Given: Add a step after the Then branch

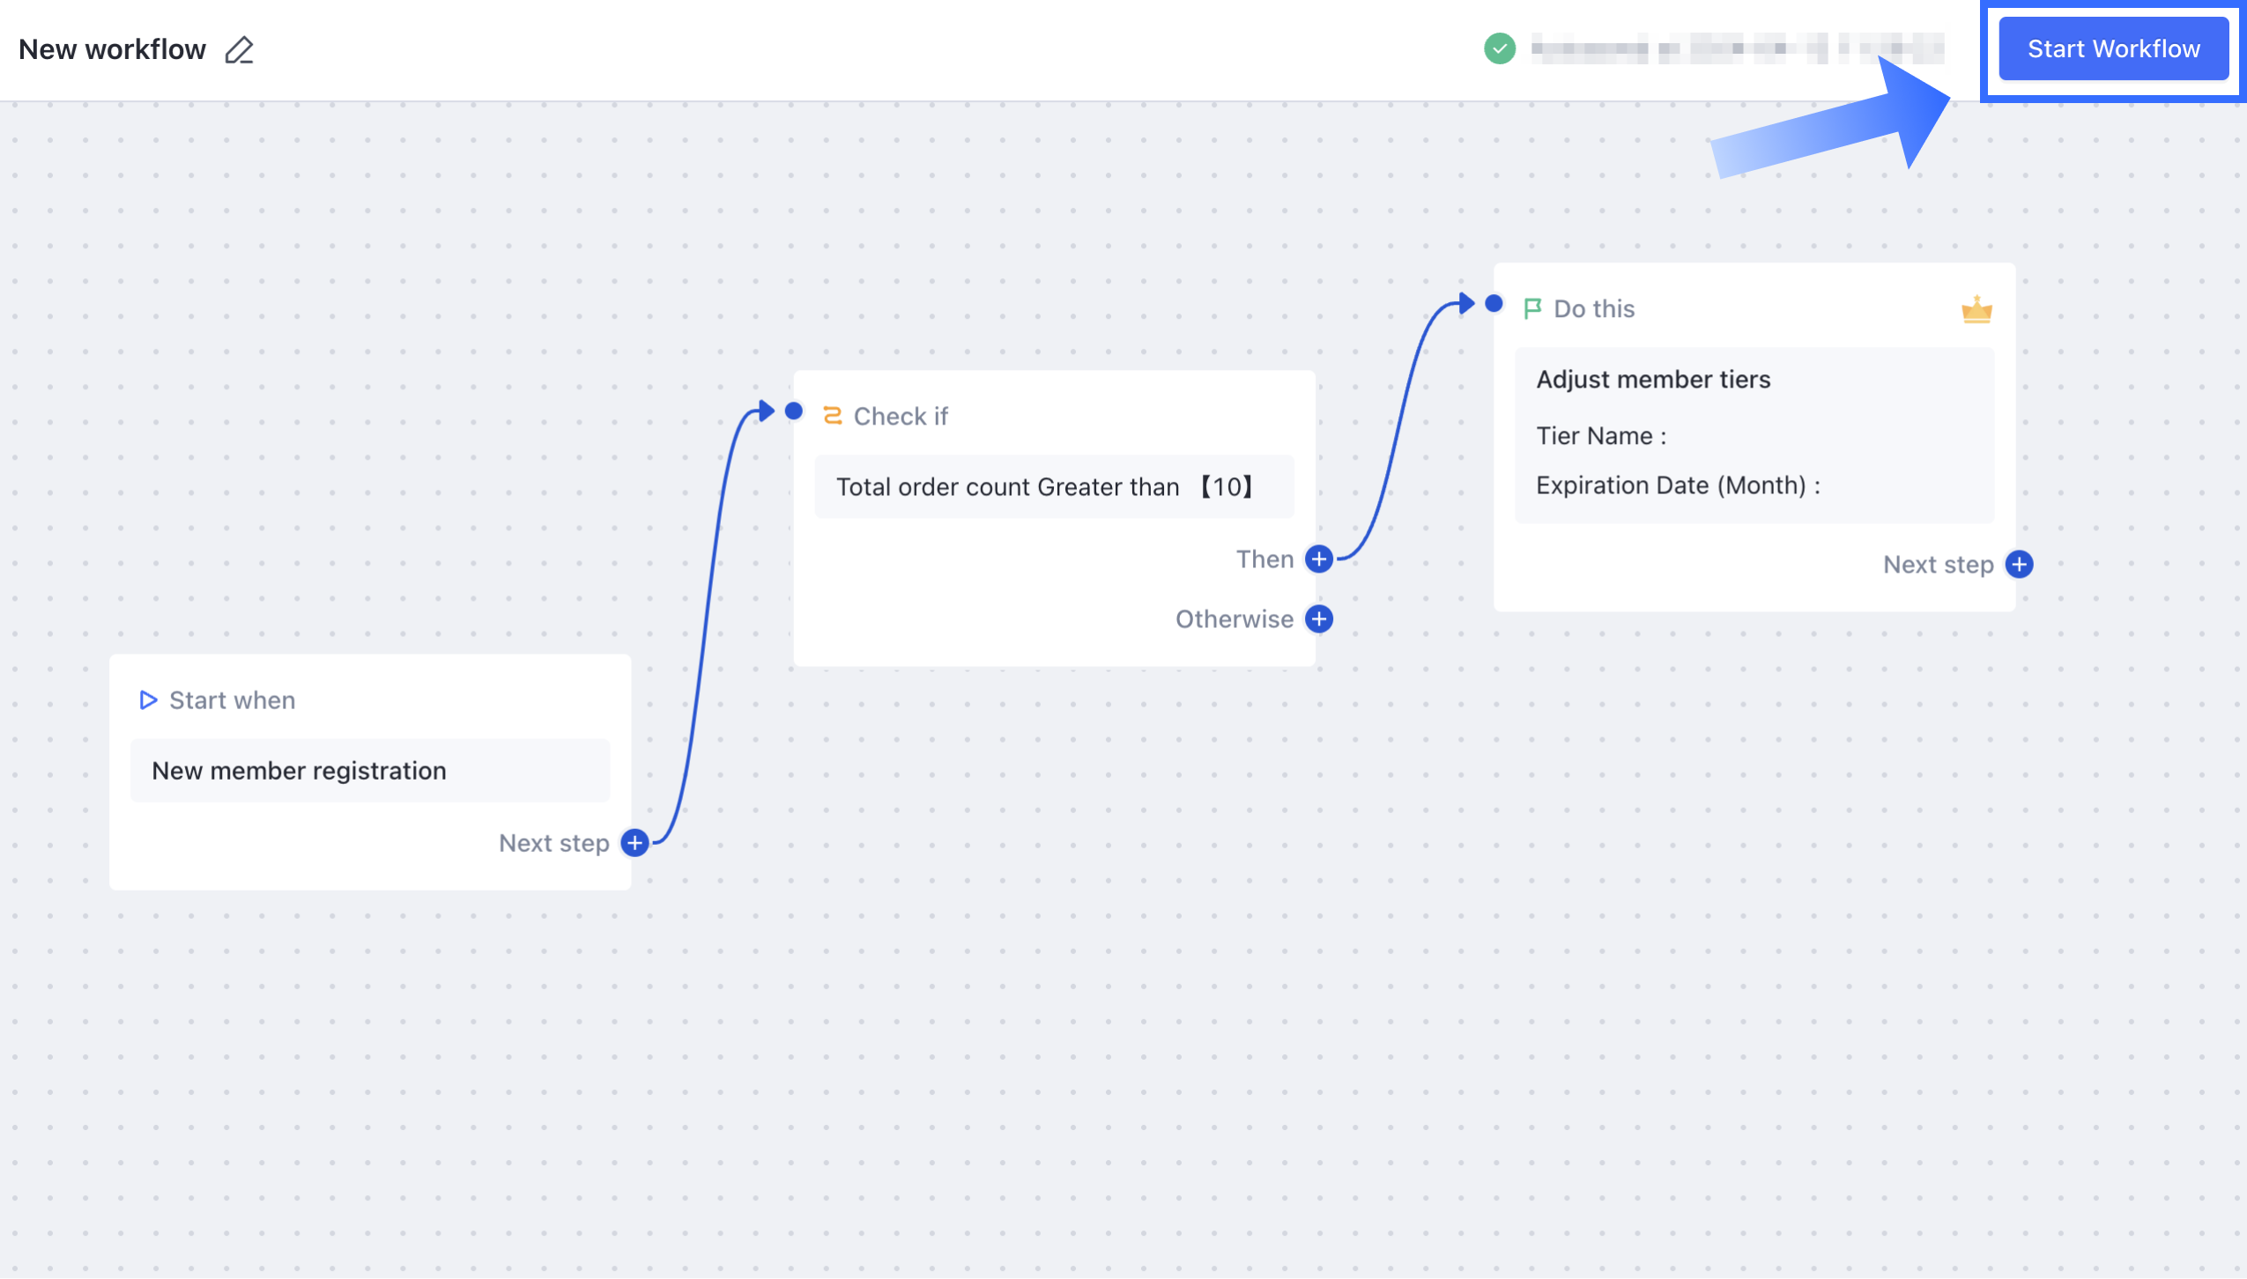Looking at the screenshot, I should (1318, 559).
